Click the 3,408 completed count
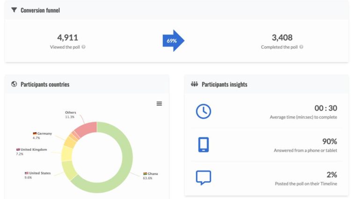The height and width of the screenshot is (199, 351). point(282,37)
